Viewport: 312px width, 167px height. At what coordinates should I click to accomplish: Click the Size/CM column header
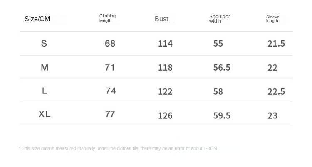[x=37, y=19]
